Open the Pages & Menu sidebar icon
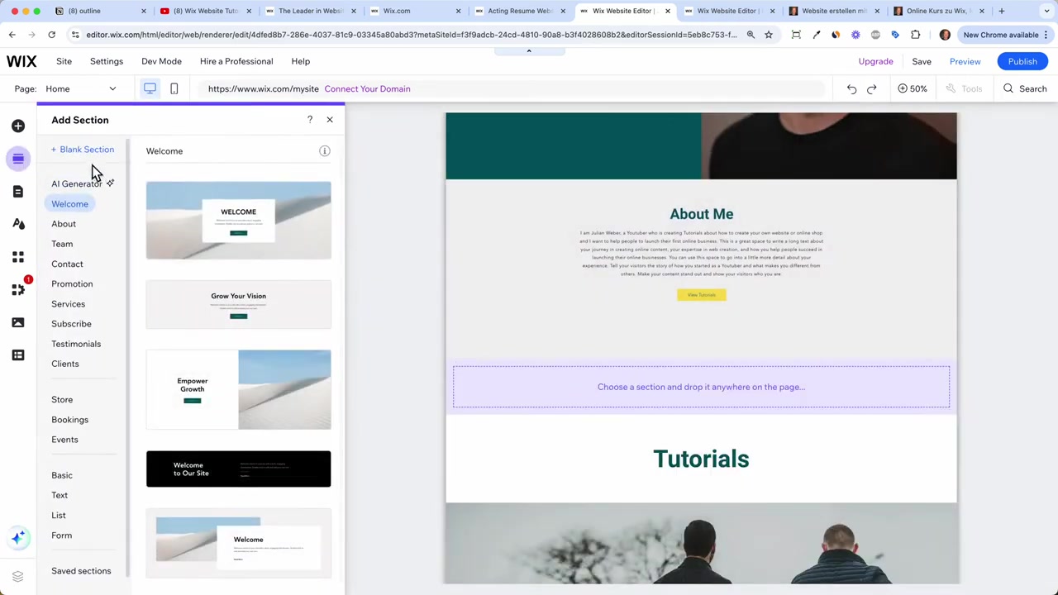 [x=18, y=192]
